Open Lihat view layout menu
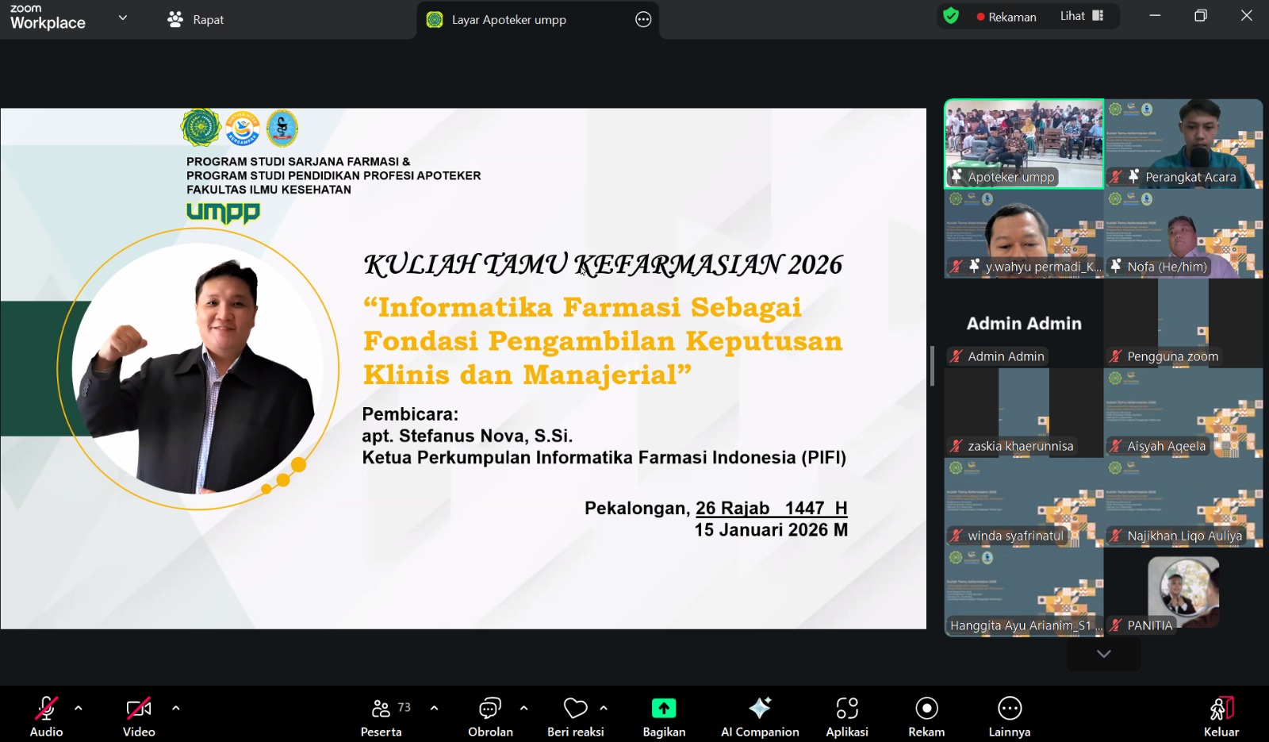 (x=1082, y=16)
